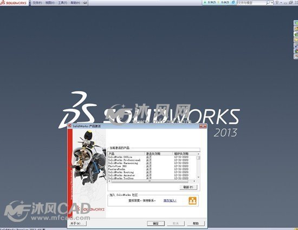Open the 帮助 (Help) menu
The image size is (298, 230).
[75, 3]
